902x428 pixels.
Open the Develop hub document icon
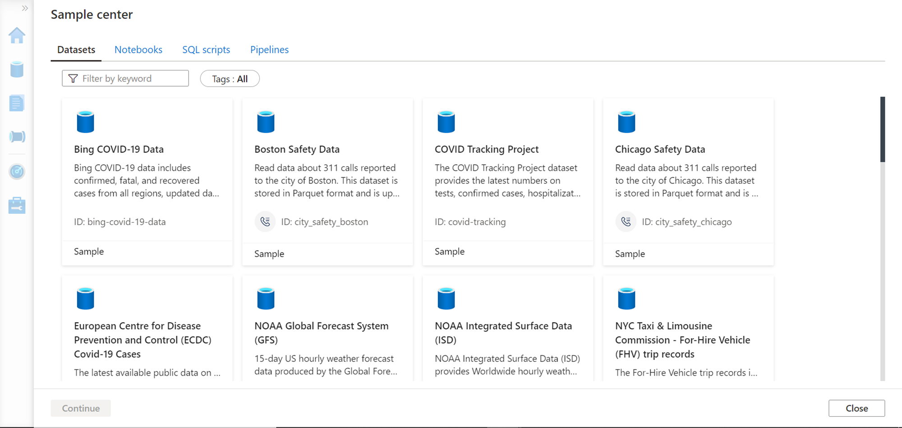(17, 103)
